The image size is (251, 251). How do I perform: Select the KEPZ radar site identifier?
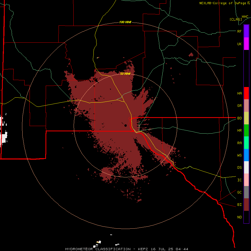[x=143, y=249]
